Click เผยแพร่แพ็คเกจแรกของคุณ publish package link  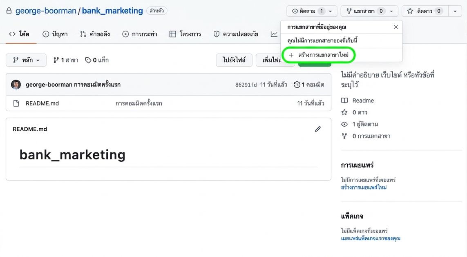point(371,238)
